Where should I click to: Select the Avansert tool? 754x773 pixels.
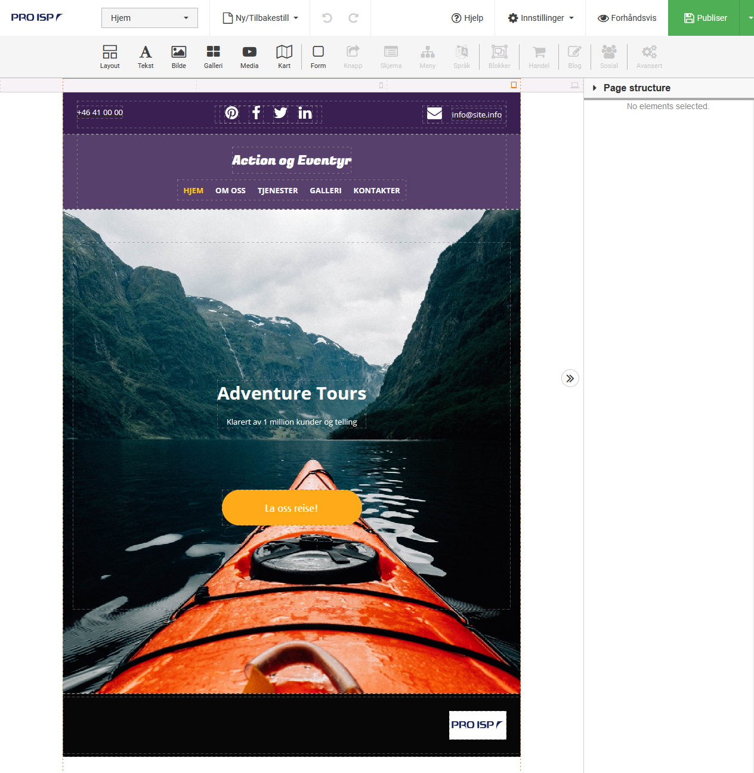click(649, 57)
